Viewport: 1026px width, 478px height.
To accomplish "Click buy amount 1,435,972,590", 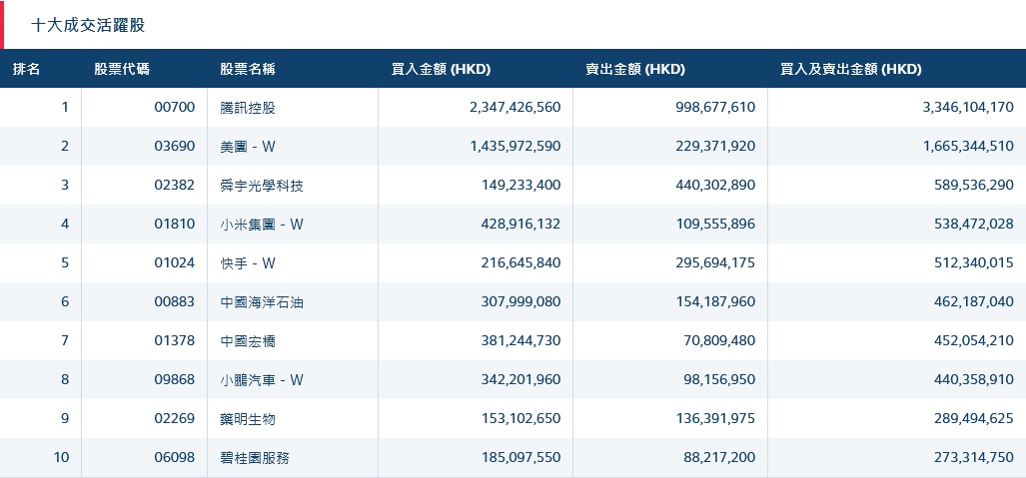I will click(x=514, y=146).
